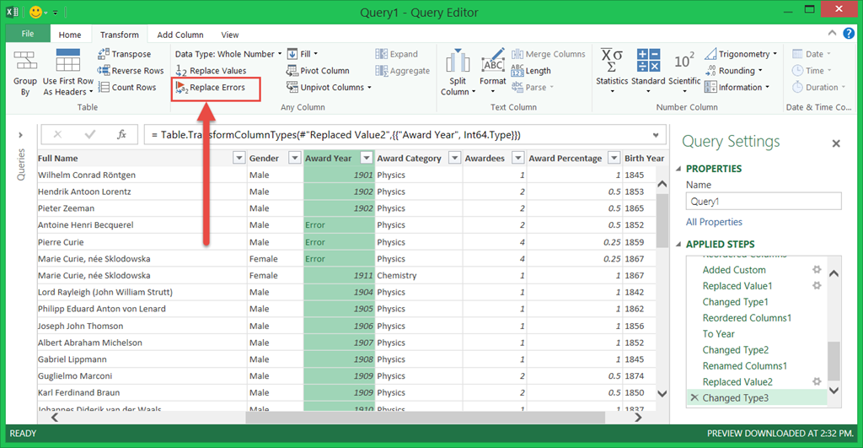Close the Query Settings pane
The height and width of the screenshot is (448, 863).
click(x=836, y=143)
